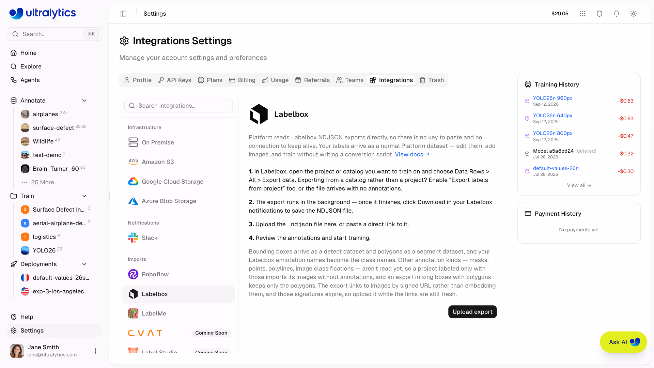Image resolution: width=654 pixels, height=368 pixels.
Task: Open the notifications bell
Action: coord(617,14)
